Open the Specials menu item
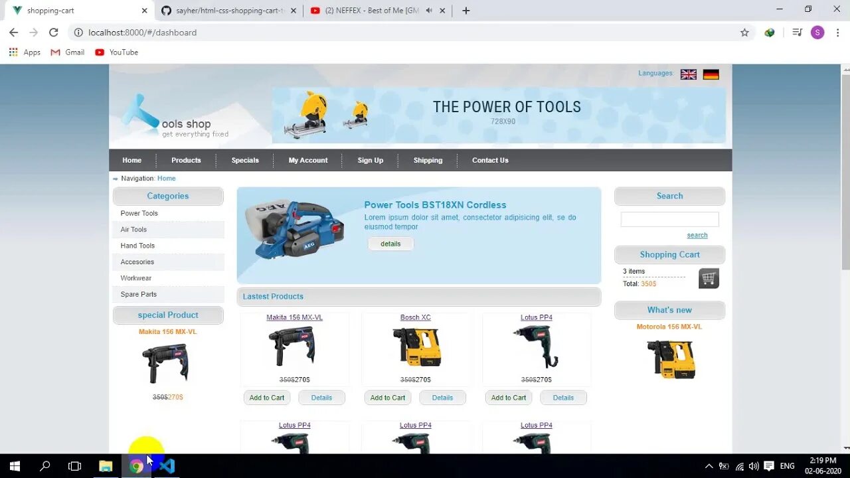 (x=245, y=160)
